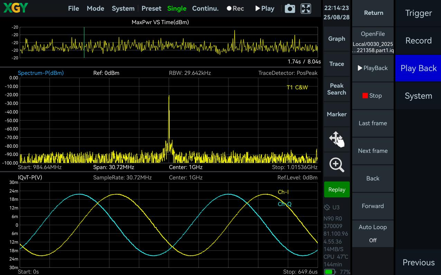The image size is (441, 275).
Task: Select the pan/move hand tool icon
Action: pos(337,139)
